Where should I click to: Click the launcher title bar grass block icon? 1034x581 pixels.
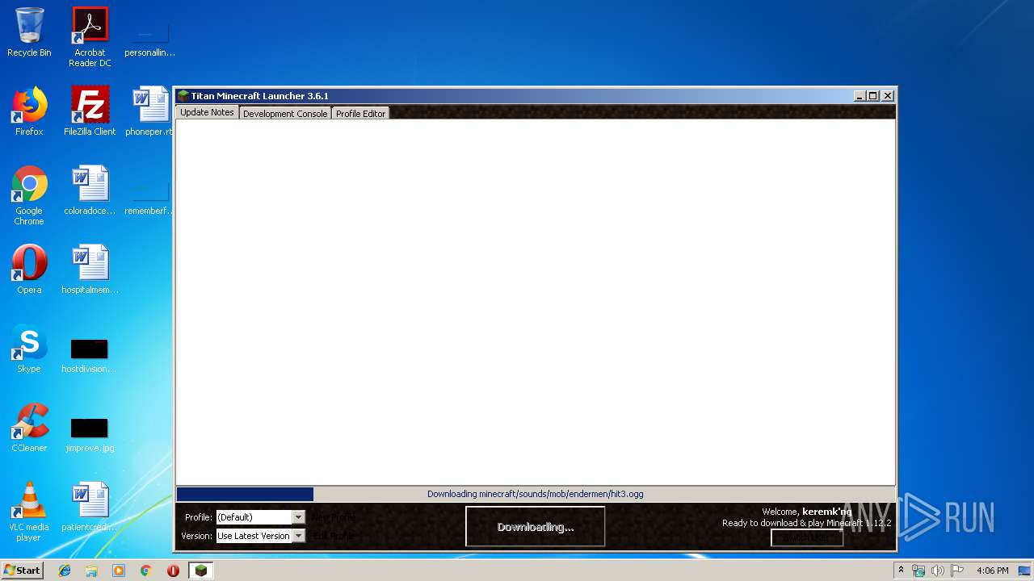183,95
